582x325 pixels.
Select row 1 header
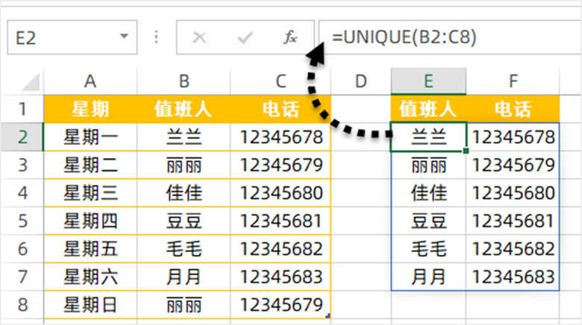[x=22, y=110]
